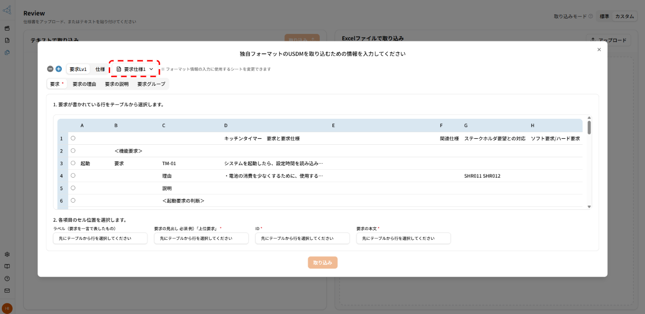Select the copy/pages icon in the sidebar
Image resolution: width=645 pixels, height=314 pixels.
click(x=7, y=52)
